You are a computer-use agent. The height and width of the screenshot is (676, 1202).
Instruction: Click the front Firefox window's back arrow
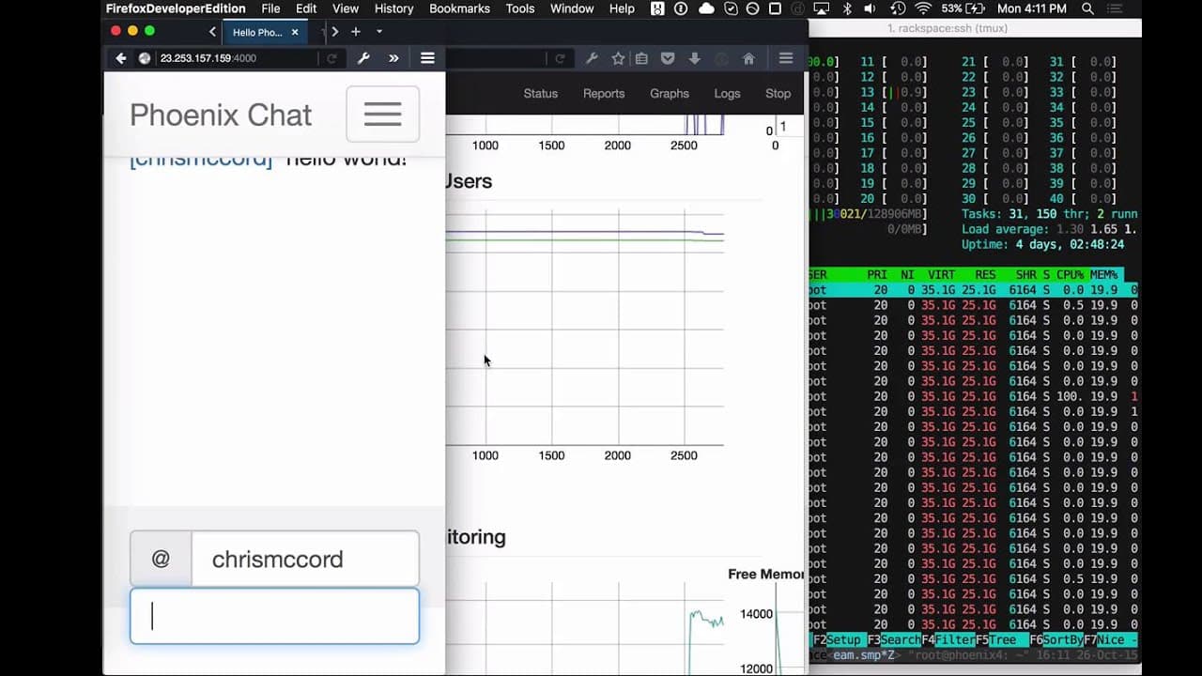pyautogui.click(x=121, y=58)
